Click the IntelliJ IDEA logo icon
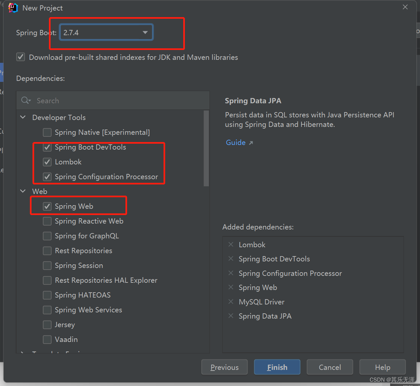The width and height of the screenshot is (420, 386). pos(13,8)
